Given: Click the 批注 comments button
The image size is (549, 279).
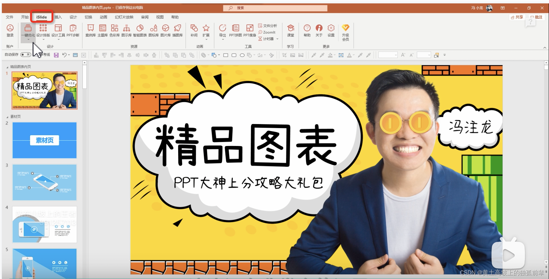Looking at the screenshot, I should pos(537,17).
